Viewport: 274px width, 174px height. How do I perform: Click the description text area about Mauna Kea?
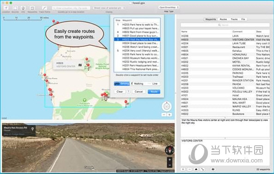pyautogui.click(x=225, y=128)
